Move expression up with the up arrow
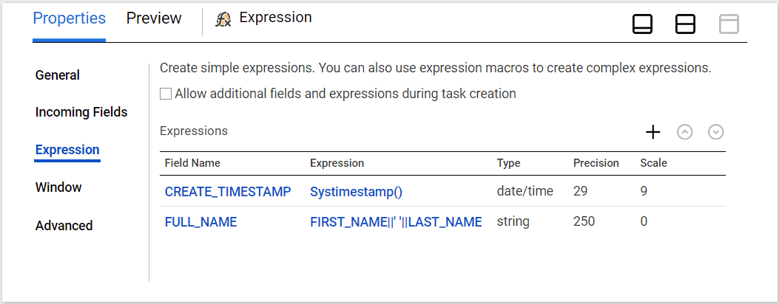 [685, 132]
